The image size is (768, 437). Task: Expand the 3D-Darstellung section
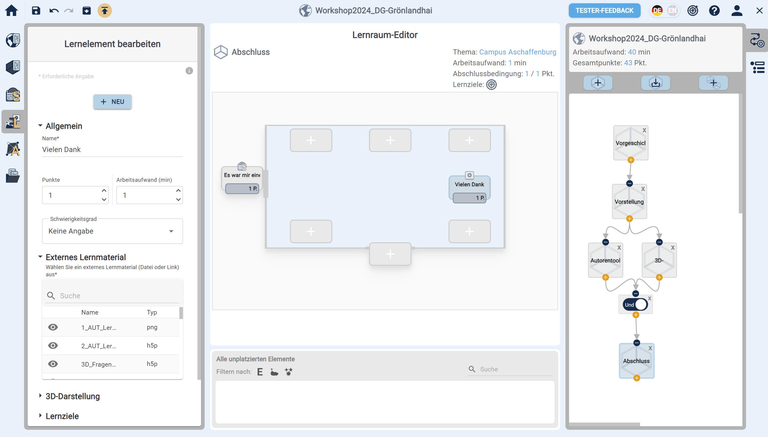[x=73, y=396]
